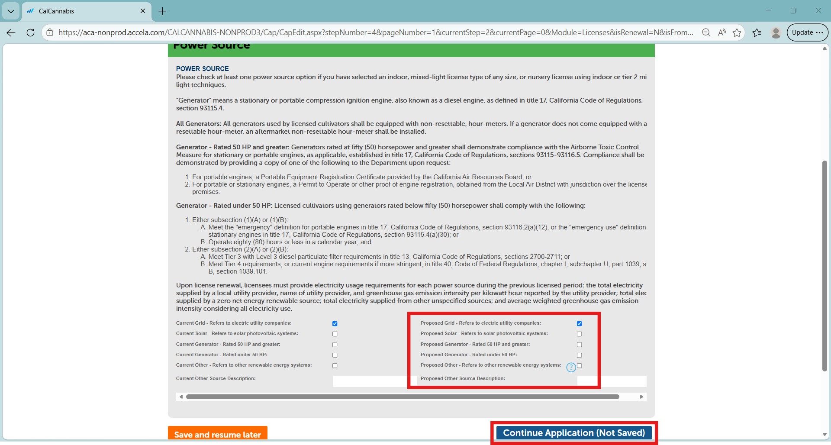Image resolution: width=831 pixels, height=445 pixels.
Task: Click the vertical page scrollbar thumb
Action: (825, 266)
